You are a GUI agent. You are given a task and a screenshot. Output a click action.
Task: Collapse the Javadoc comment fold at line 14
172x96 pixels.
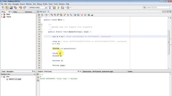[42, 25]
